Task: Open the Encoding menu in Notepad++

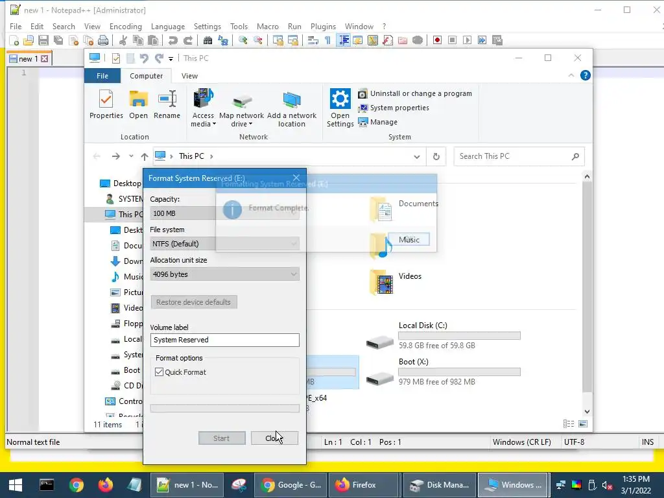Action: 125,26
